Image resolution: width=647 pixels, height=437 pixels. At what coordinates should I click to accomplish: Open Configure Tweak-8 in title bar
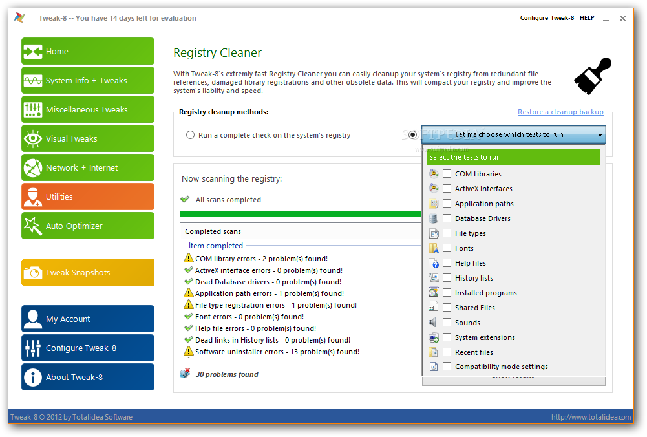pos(547,17)
